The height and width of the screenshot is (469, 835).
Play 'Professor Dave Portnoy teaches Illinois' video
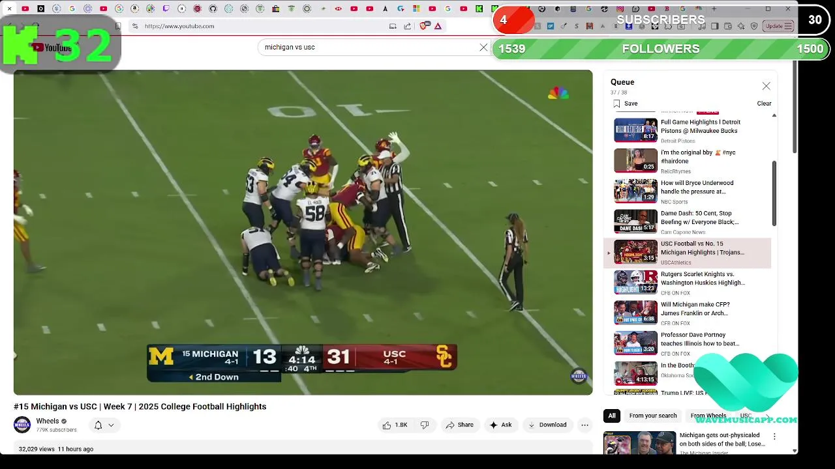(688, 343)
